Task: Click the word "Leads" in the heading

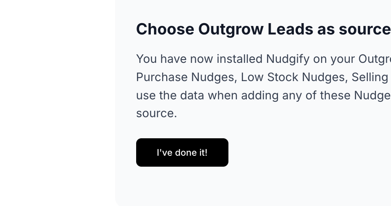Action: [290, 29]
